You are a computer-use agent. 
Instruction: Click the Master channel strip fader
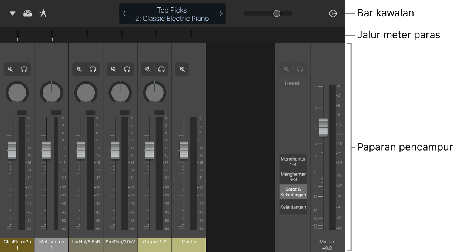coord(184,150)
